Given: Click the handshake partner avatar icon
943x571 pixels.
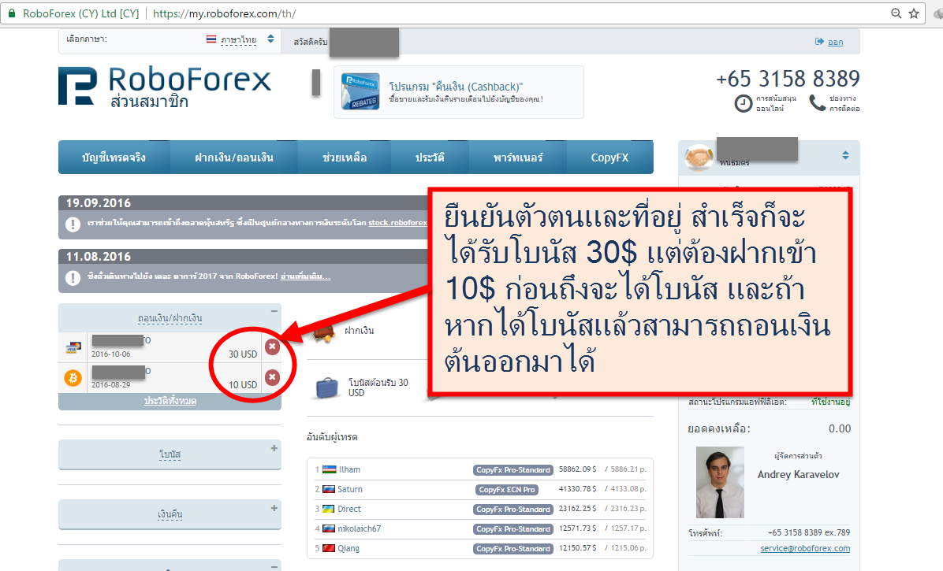Looking at the screenshot, I should [x=699, y=158].
